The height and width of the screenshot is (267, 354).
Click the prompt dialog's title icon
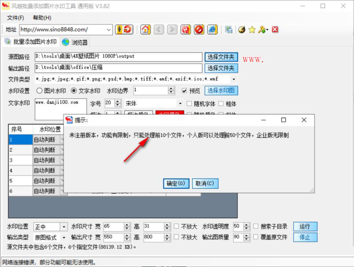tap(69, 120)
